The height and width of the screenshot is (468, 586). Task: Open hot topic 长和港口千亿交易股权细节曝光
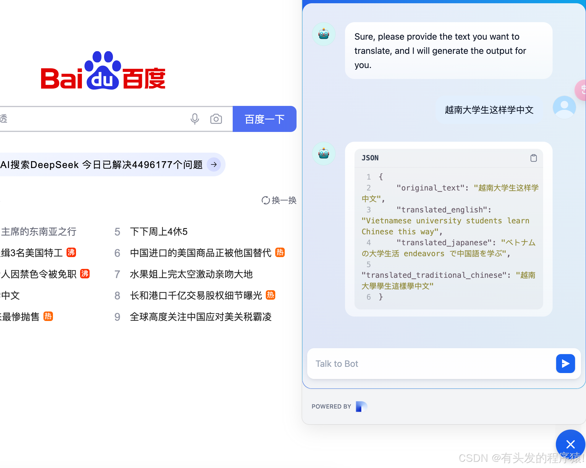(x=196, y=296)
